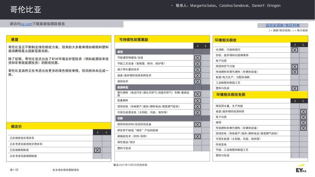
Task: Click 能源/电力生产、分配和消耗 row text
Action: (x=232, y=77)
